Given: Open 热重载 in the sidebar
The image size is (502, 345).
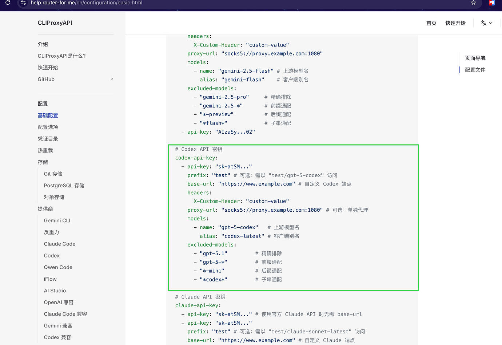Looking at the screenshot, I should pos(45,150).
